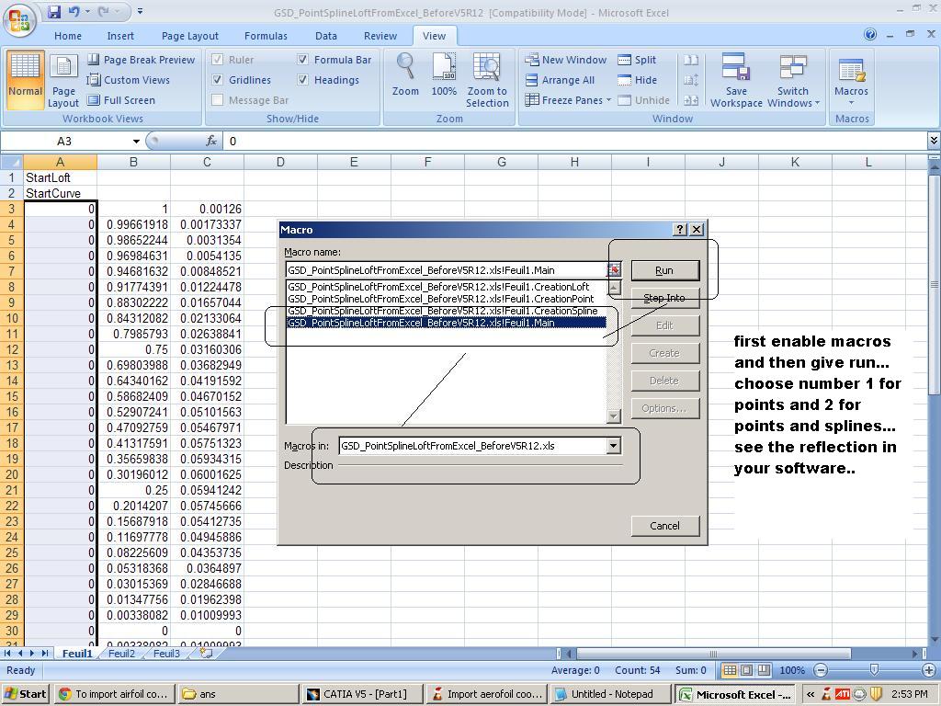Cancel the Macro dialog
Viewport: 941px width, 706px height.
point(664,525)
